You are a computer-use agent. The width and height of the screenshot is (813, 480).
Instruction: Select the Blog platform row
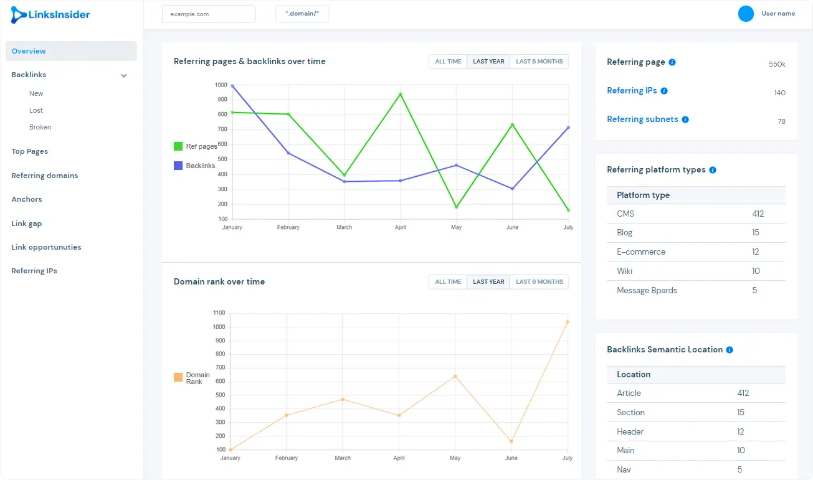pyautogui.click(x=696, y=233)
